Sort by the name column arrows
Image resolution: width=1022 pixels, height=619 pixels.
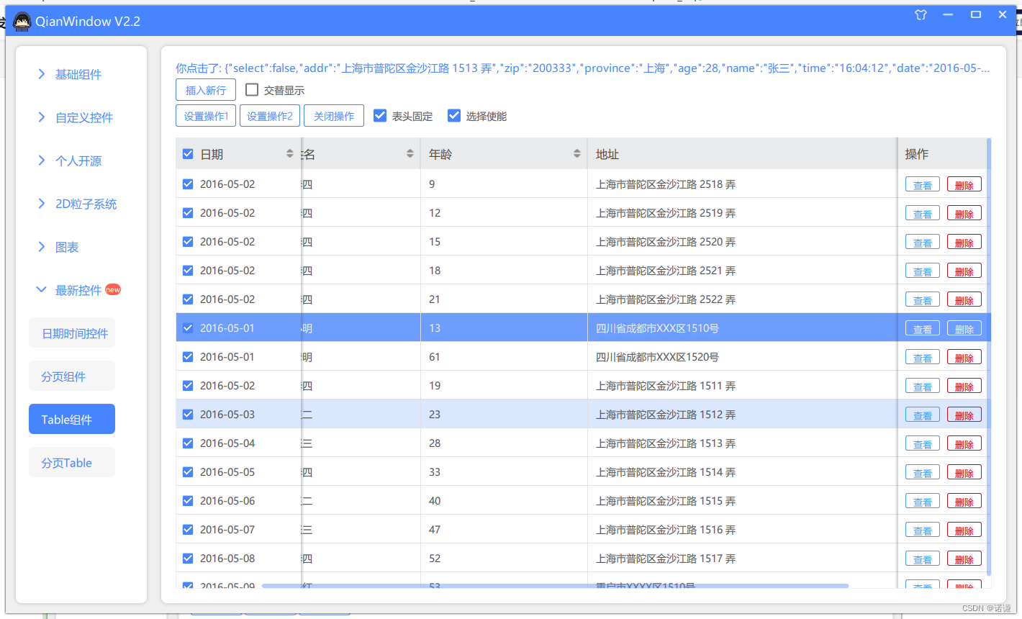pyautogui.click(x=410, y=153)
